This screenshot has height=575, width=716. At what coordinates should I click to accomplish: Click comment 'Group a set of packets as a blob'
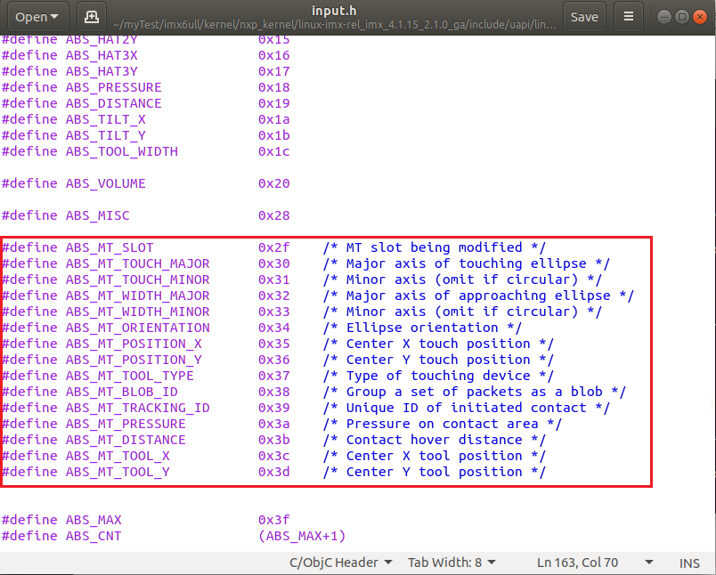pos(475,392)
